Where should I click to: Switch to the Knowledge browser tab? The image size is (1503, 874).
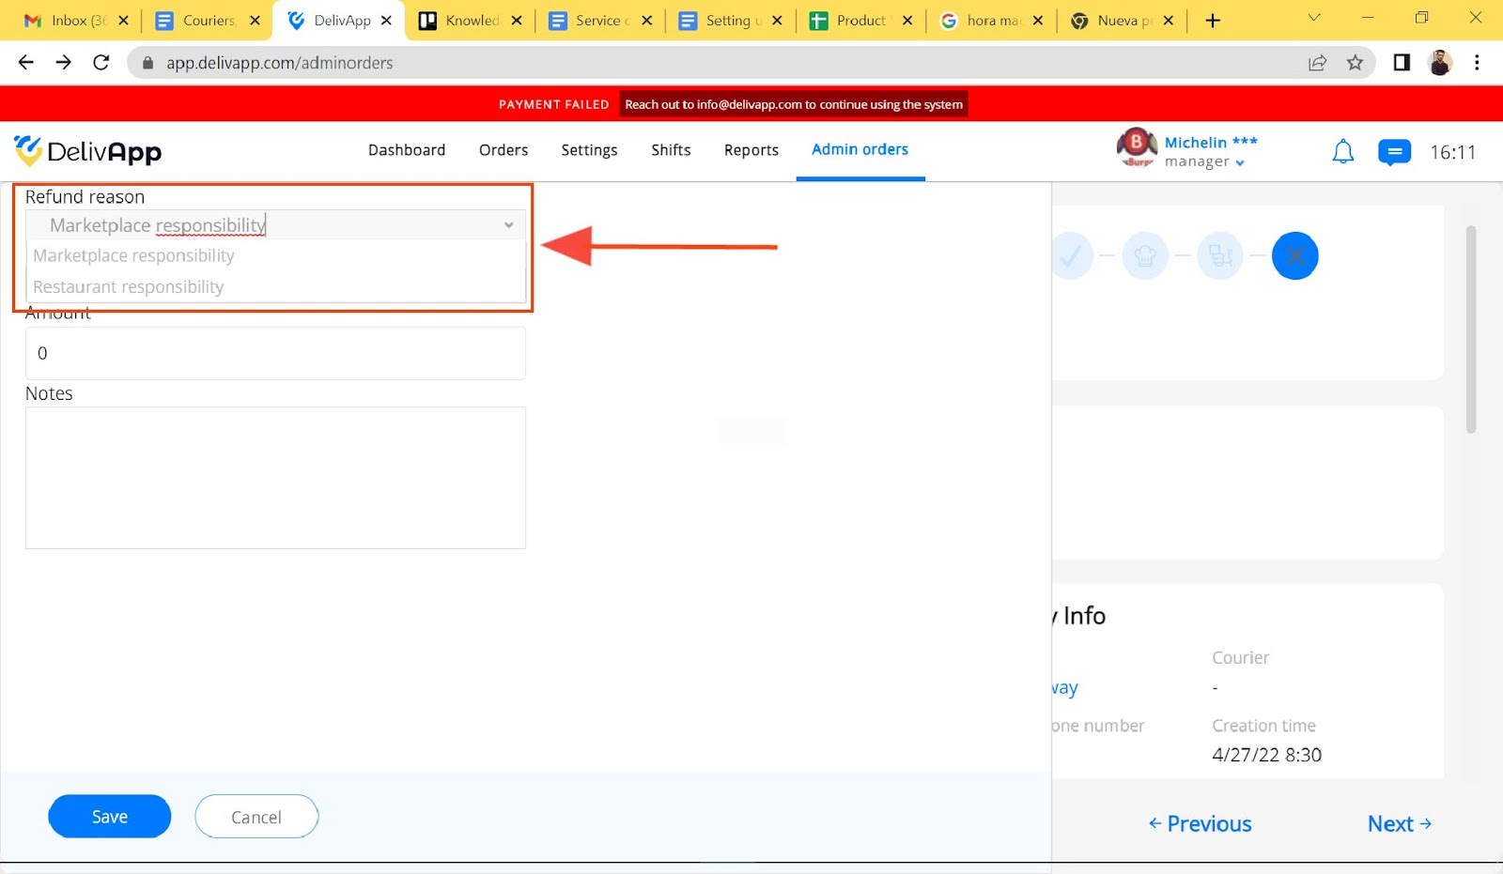469,21
